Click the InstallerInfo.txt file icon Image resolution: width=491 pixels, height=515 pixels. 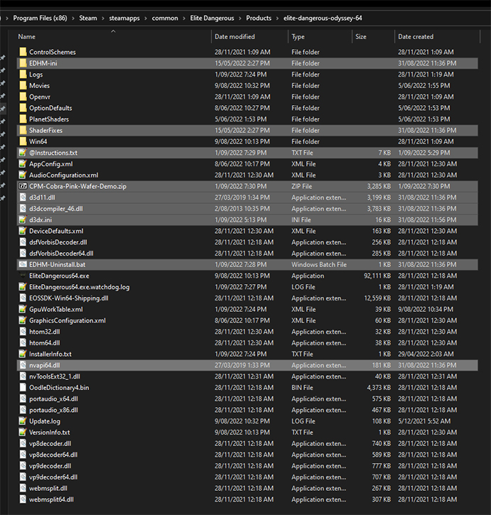click(23, 354)
